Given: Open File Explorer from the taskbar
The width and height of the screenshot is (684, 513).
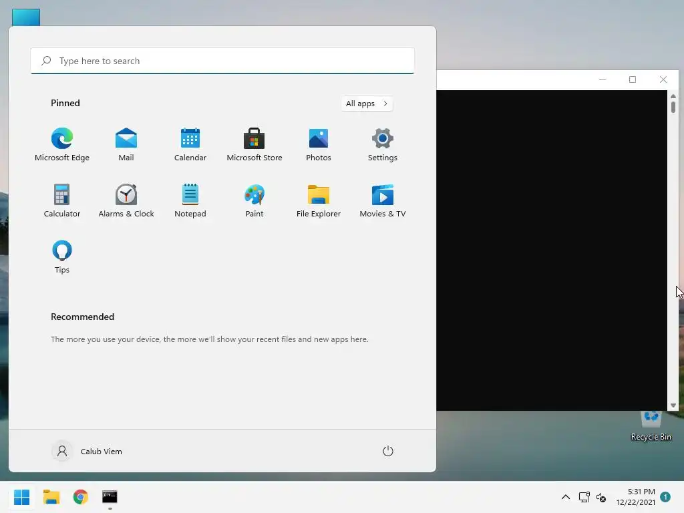Looking at the screenshot, I should (51, 497).
